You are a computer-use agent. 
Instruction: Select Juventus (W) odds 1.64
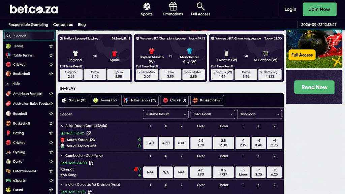(222, 74)
